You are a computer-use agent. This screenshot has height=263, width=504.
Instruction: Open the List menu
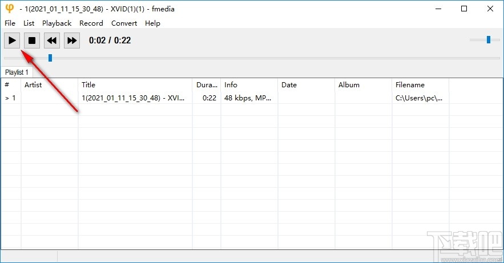click(29, 23)
